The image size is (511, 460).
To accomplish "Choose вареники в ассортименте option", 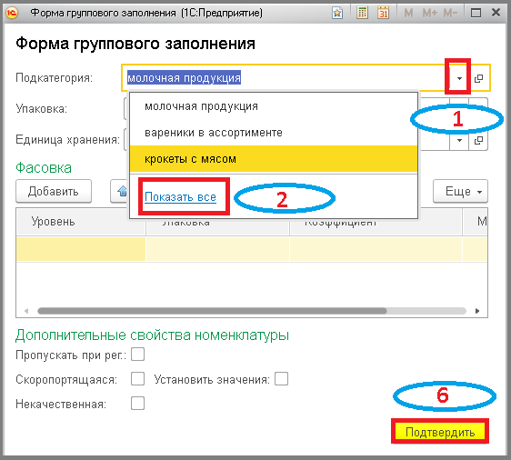I will [x=274, y=133].
